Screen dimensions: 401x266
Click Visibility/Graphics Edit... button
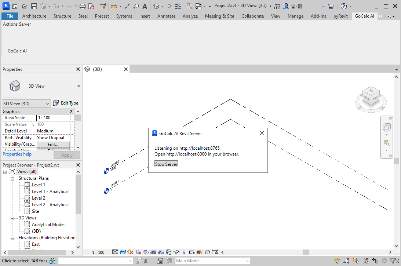[x=53, y=145]
